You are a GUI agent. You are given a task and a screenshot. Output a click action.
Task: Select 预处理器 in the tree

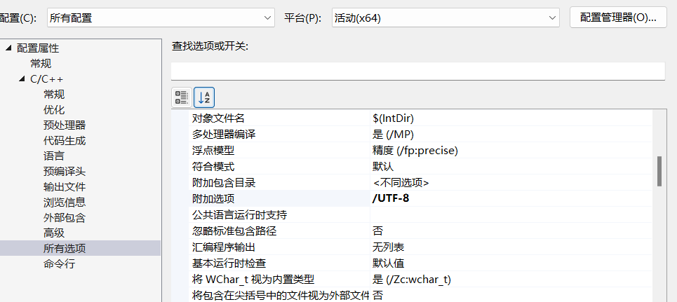coord(65,125)
